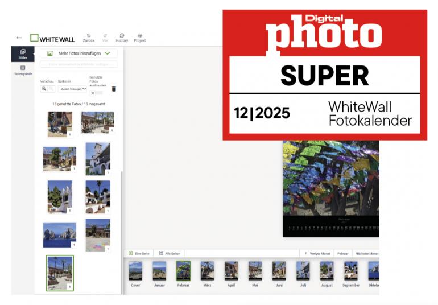
Task: Click the image panel vertical scrollbar
Action: [122, 232]
